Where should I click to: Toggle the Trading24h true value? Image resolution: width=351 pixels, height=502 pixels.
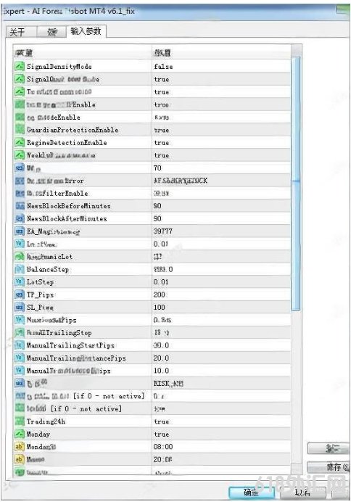tap(221, 421)
